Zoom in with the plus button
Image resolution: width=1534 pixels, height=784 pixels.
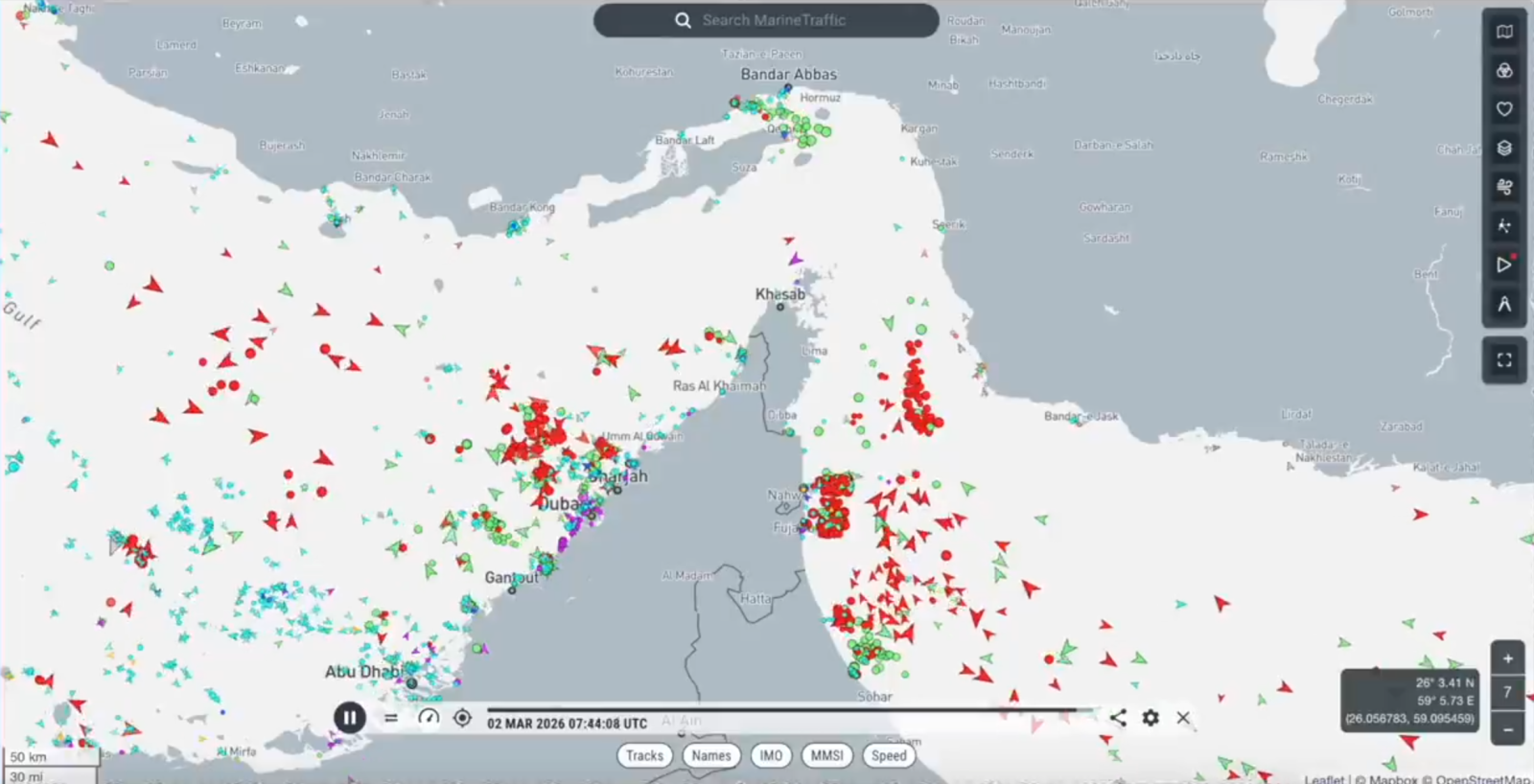pos(1507,658)
